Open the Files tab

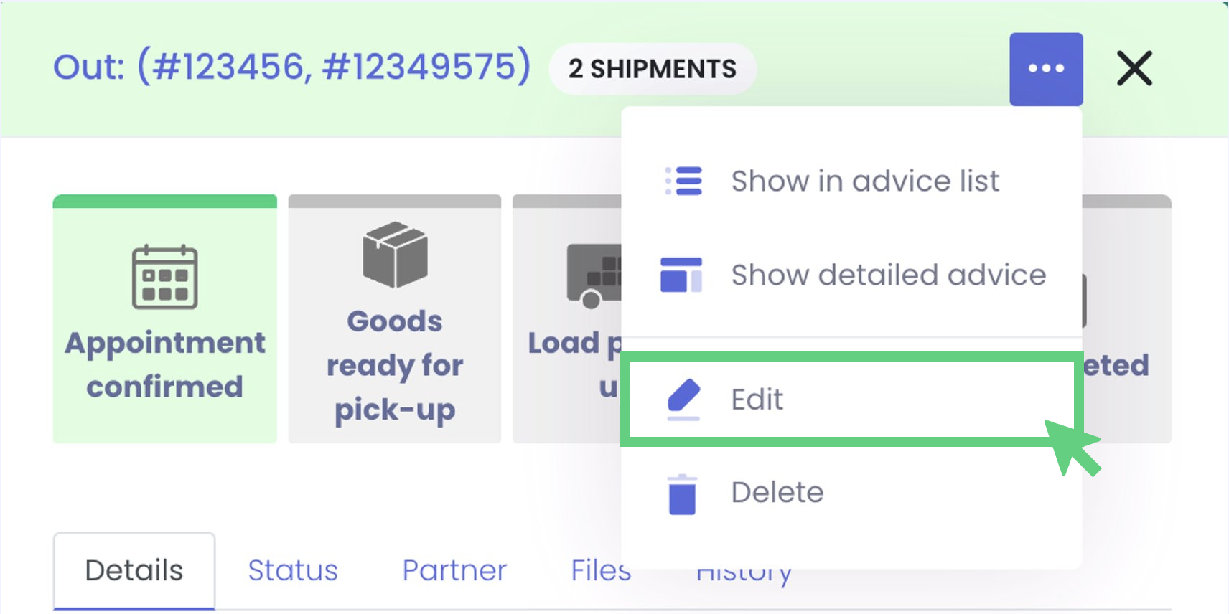[x=600, y=571]
